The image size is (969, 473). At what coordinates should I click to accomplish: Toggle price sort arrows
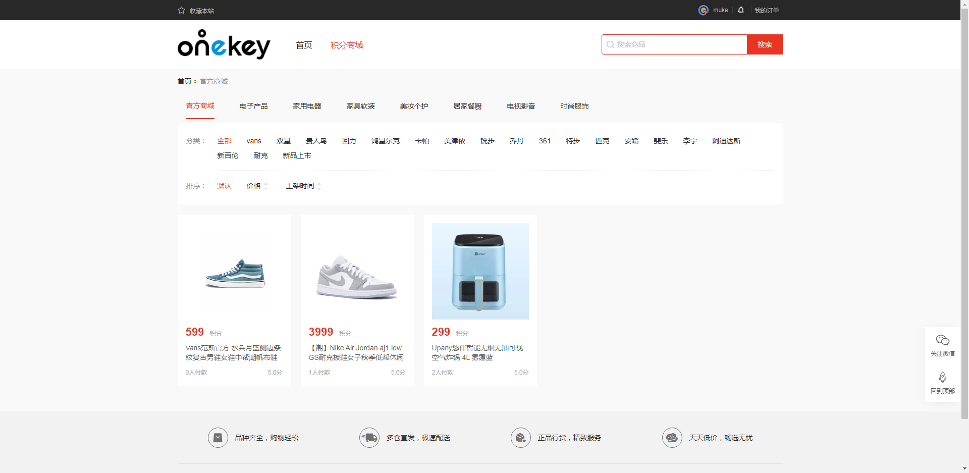pyautogui.click(x=266, y=186)
